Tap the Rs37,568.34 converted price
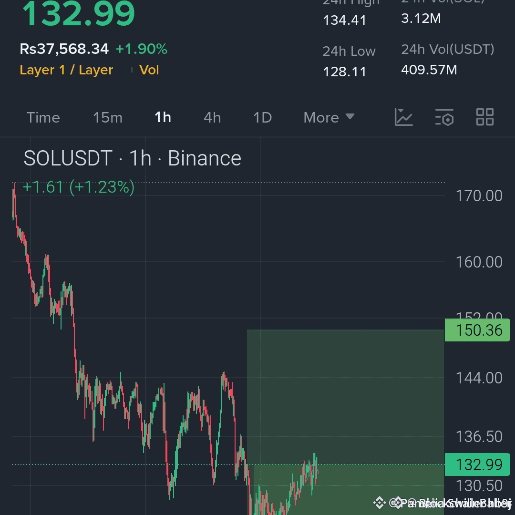515x515 pixels. [x=64, y=49]
